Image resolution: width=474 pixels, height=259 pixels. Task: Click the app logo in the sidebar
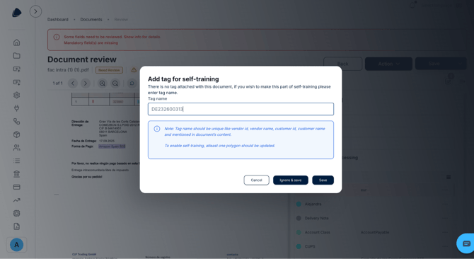point(17,13)
